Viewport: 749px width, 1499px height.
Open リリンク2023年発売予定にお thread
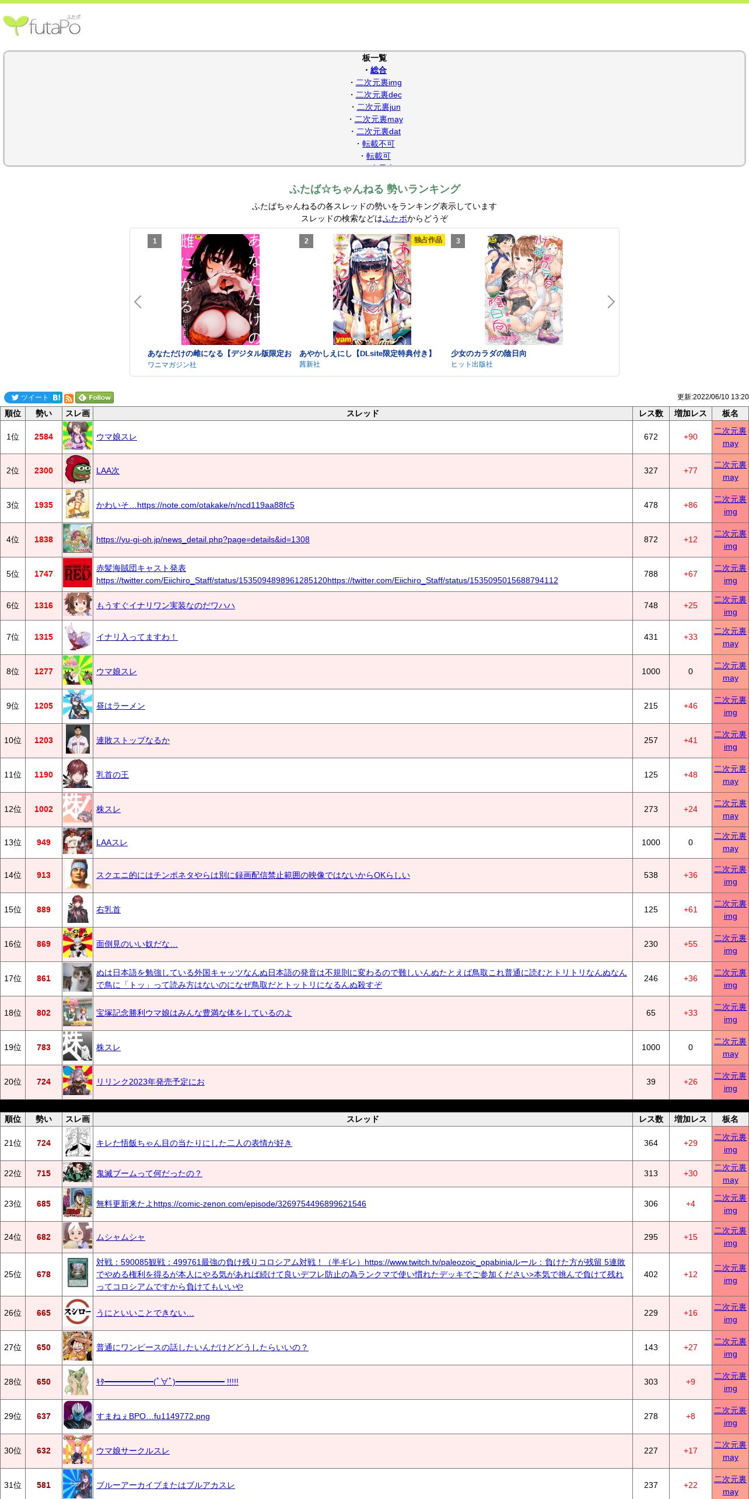coord(150,1082)
